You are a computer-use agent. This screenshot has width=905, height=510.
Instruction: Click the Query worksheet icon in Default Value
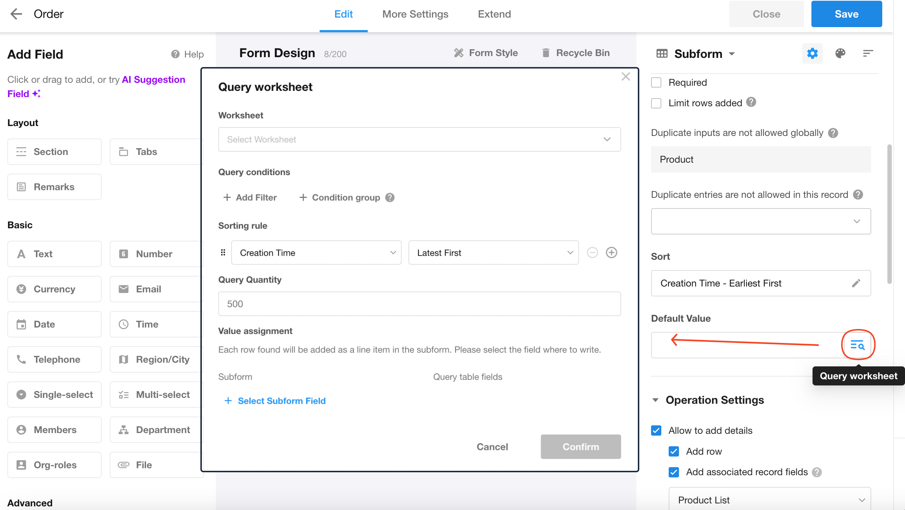pyautogui.click(x=858, y=345)
